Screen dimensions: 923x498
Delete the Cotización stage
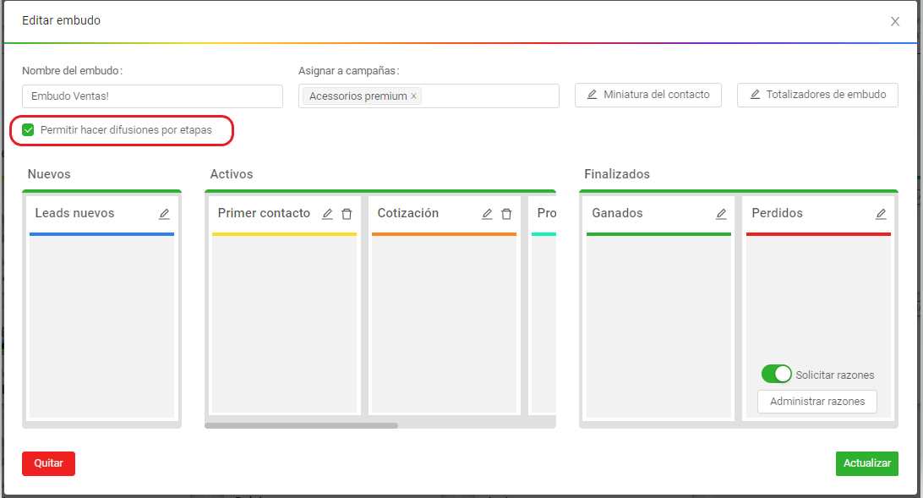[x=506, y=214]
